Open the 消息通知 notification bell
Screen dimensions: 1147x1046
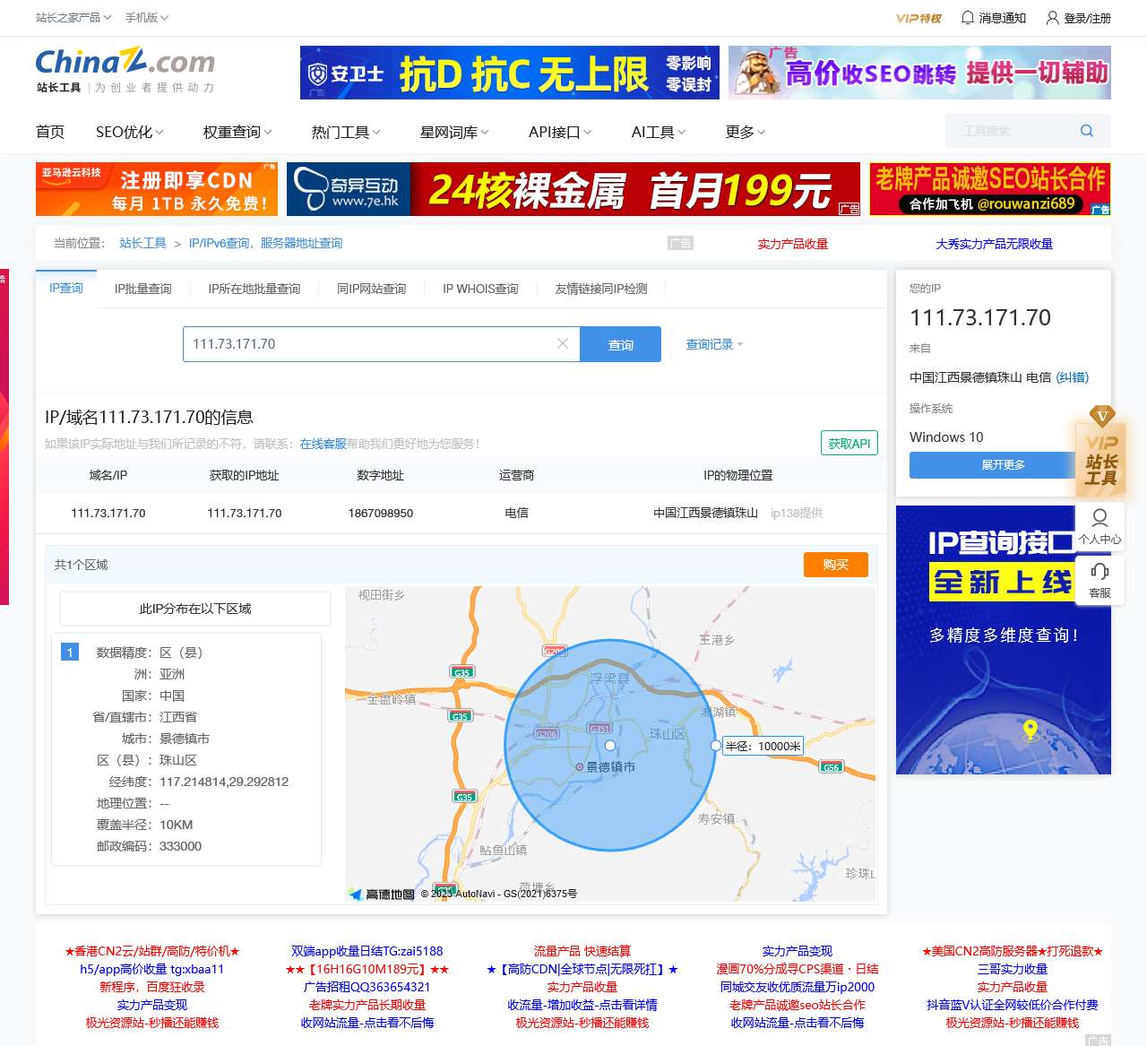(x=967, y=18)
